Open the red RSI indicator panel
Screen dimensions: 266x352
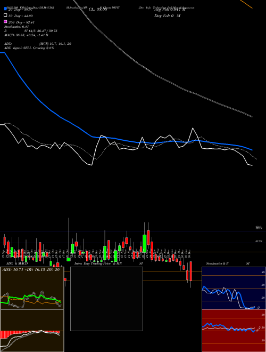click(x=234, y=331)
